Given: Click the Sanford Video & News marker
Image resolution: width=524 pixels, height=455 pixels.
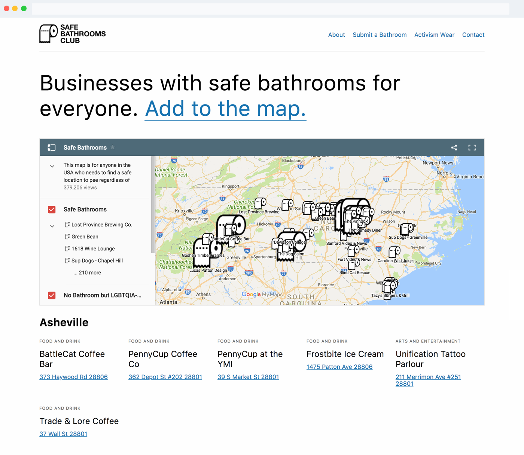Looking at the screenshot, I should (345, 235).
